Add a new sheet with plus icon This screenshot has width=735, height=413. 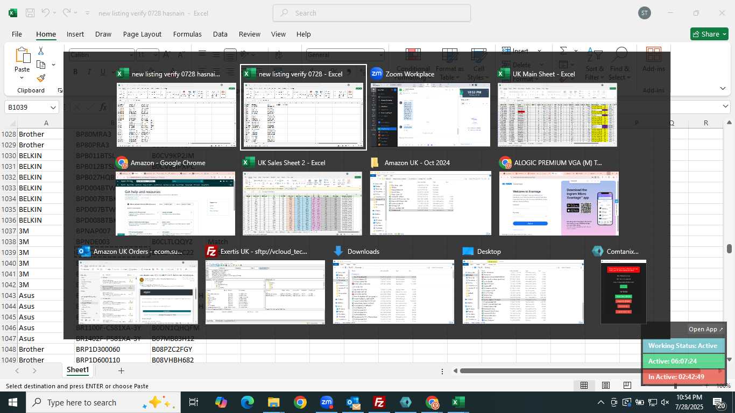121,371
